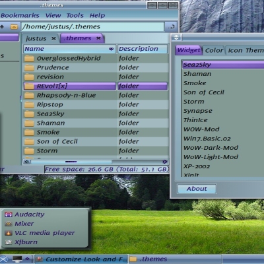Image resolution: width=264 pixels, height=264 pixels.
Task: Activate Customize Look and Feel taskbar button
Action: click(x=81, y=259)
